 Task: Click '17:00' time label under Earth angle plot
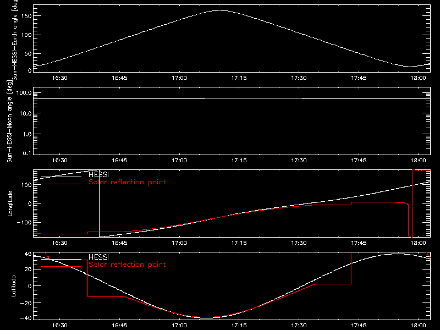click(179, 78)
